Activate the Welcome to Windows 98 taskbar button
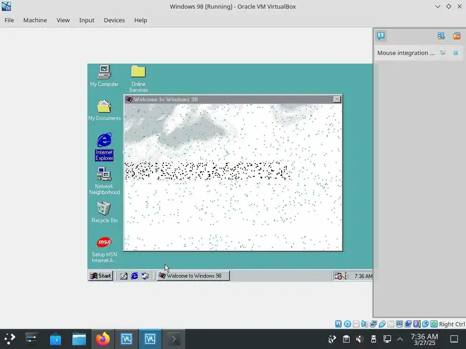The image size is (466, 349). pos(193,276)
